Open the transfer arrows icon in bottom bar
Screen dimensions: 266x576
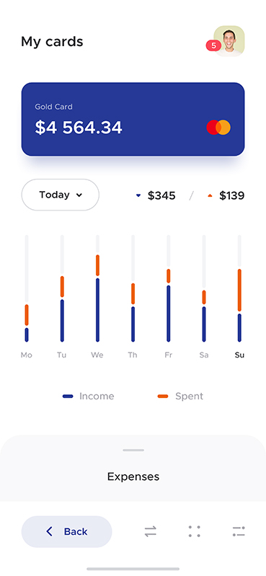[150, 531]
